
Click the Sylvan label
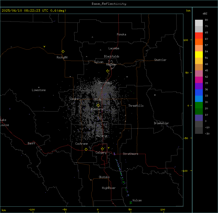pyautogui.click(x=99, y=62)
